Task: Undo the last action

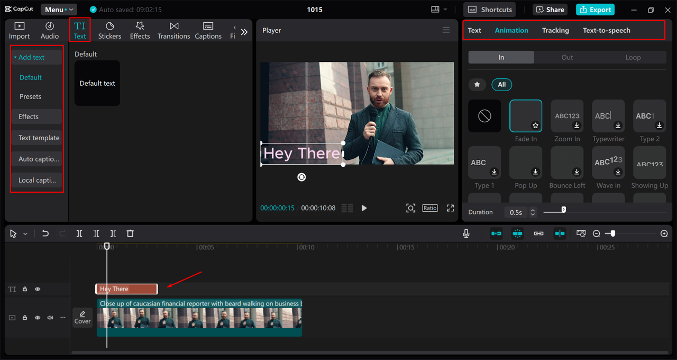Action: (45, 233)
